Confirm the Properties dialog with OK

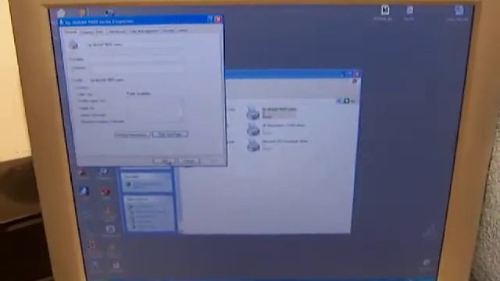click(x=164, y=162)
